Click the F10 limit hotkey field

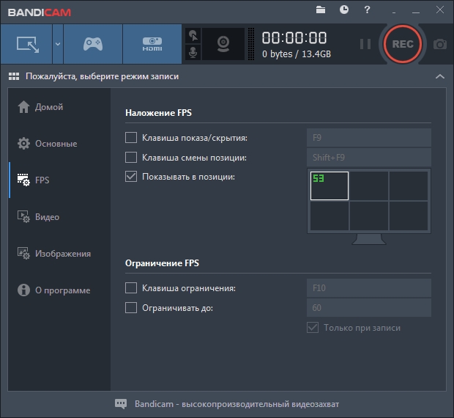(368, 288)
